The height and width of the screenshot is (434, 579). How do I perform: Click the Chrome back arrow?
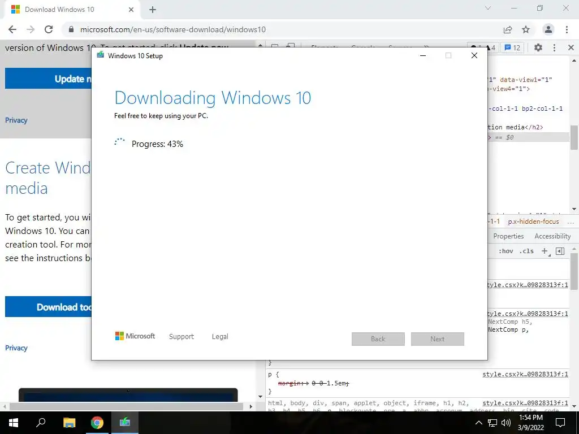pyautogui.click(x=12, y=29)
